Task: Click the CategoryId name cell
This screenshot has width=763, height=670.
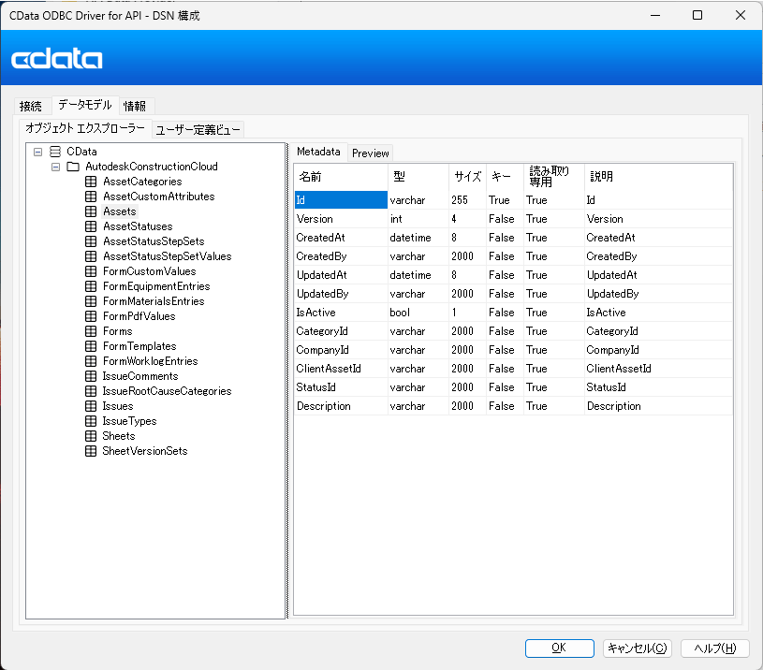Action: (x=341, y=331)
